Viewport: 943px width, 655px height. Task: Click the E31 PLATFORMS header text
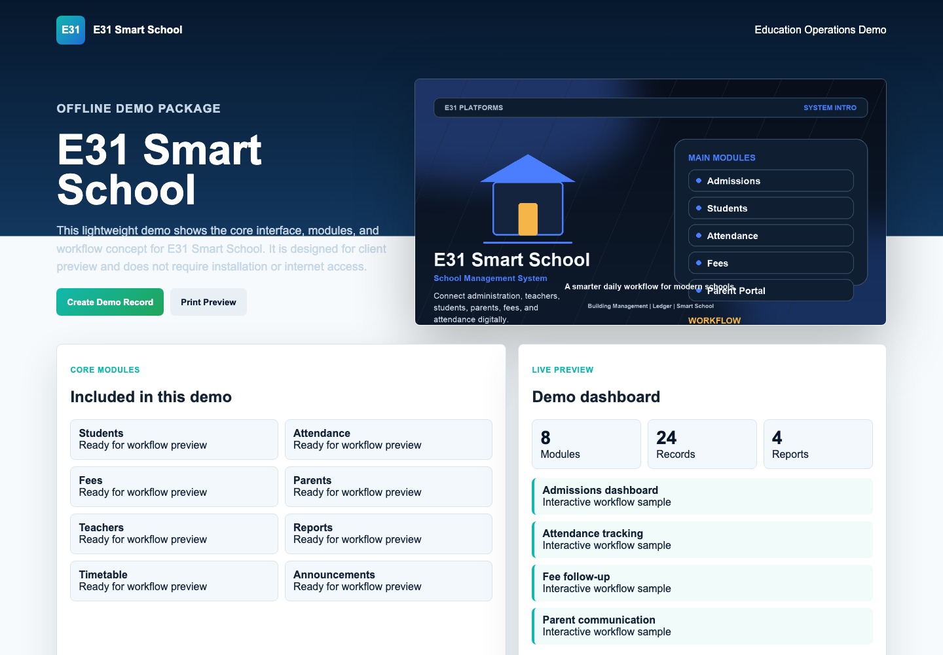(x=473, y=108)
